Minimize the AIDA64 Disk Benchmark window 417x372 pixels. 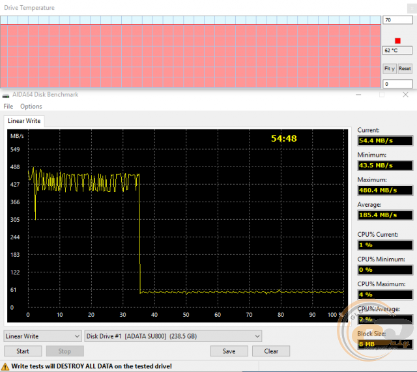[x=358, y=95]
